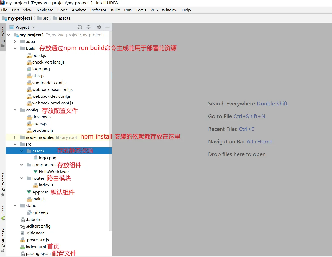Select the build.js file icon
This screenshot has width=332, height=257.
click(x=29, y=55)
